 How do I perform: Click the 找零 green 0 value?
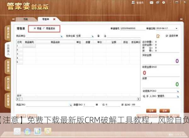click(177, 84)
